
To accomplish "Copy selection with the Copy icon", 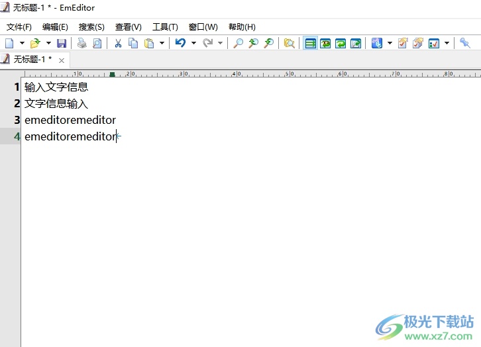I will click(133, 43).
